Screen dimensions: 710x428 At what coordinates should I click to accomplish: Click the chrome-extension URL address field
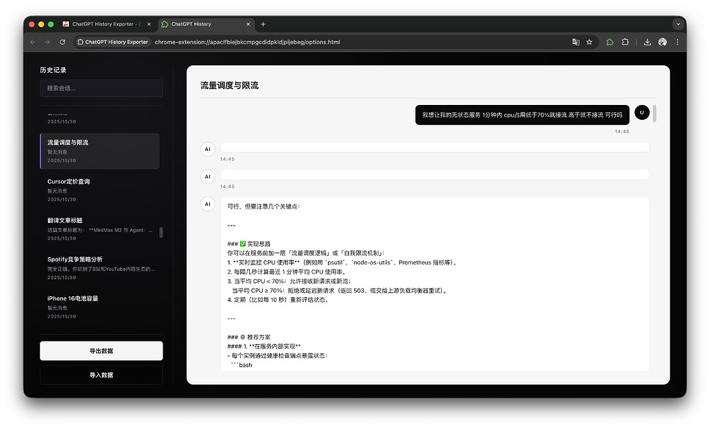247,42
